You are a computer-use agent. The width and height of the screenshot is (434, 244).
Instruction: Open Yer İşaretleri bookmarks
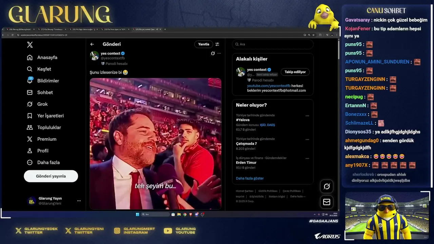click(x=45, y=116)
